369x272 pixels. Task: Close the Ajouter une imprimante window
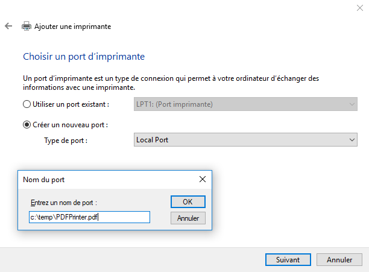coord(359,7)
